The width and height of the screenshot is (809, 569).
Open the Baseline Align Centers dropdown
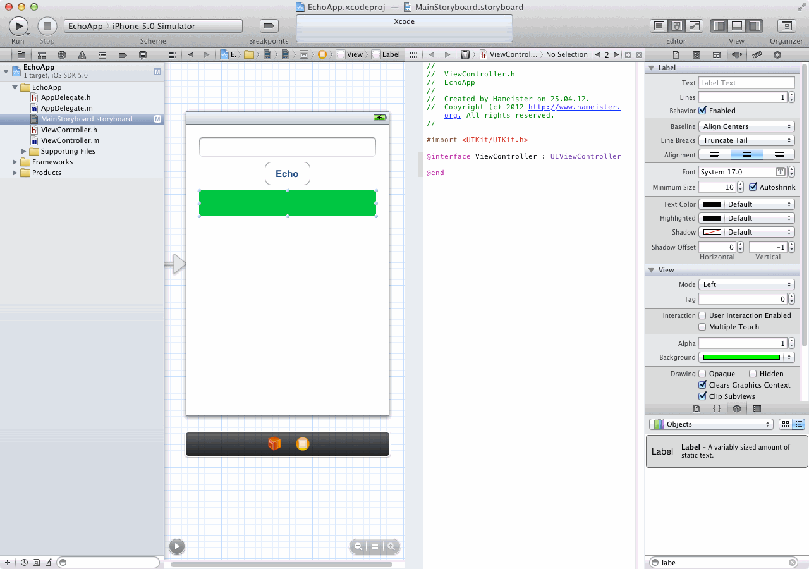pyautogui.click(x=746, y=126)
